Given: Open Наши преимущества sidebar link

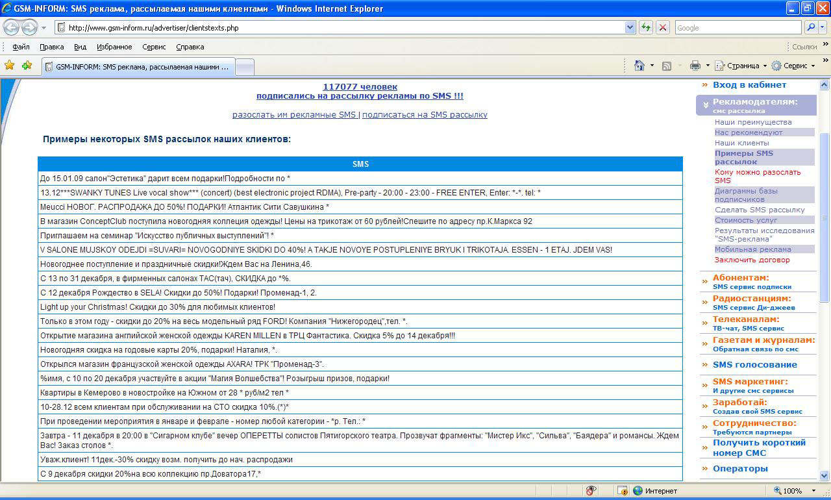Looking at the screenshot, I should tap(753, 122).
